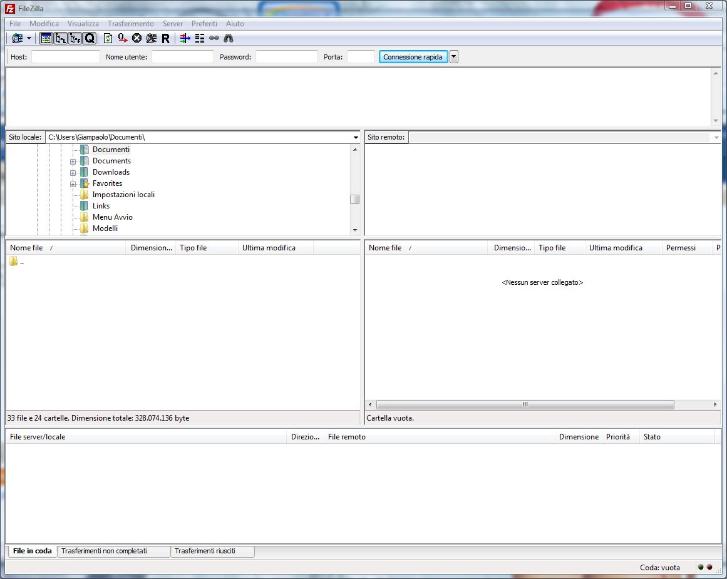
Task: Toggle the transfer queue display
Action: coord(90,38)
